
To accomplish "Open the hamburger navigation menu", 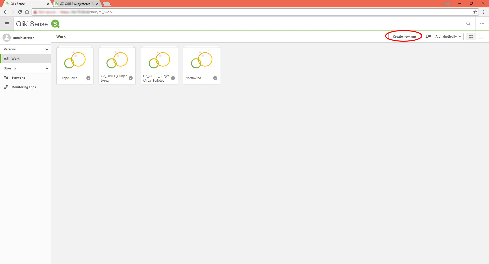I will (x=7, y=24).
